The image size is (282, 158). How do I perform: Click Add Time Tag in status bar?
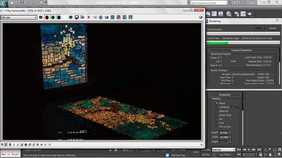(x=178, y=155)
